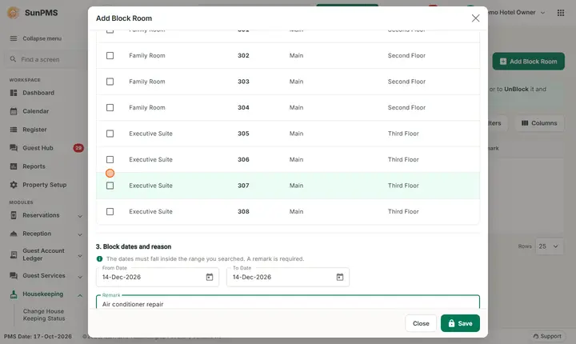Click Third Floor text in row 308
Screen dimensions: 576x344
403,211
